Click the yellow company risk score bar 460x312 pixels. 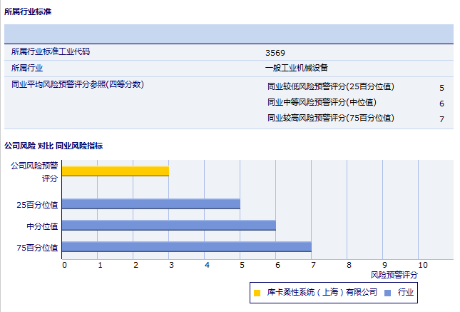116,171
